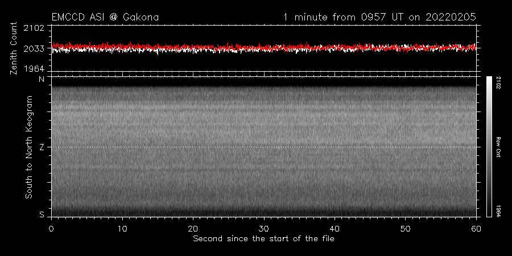Image resolution: width=512 pixels, height=256 pixels.
Task: Click the "Zenith Count" vertical axis label
Action: [x=15, y=48]
